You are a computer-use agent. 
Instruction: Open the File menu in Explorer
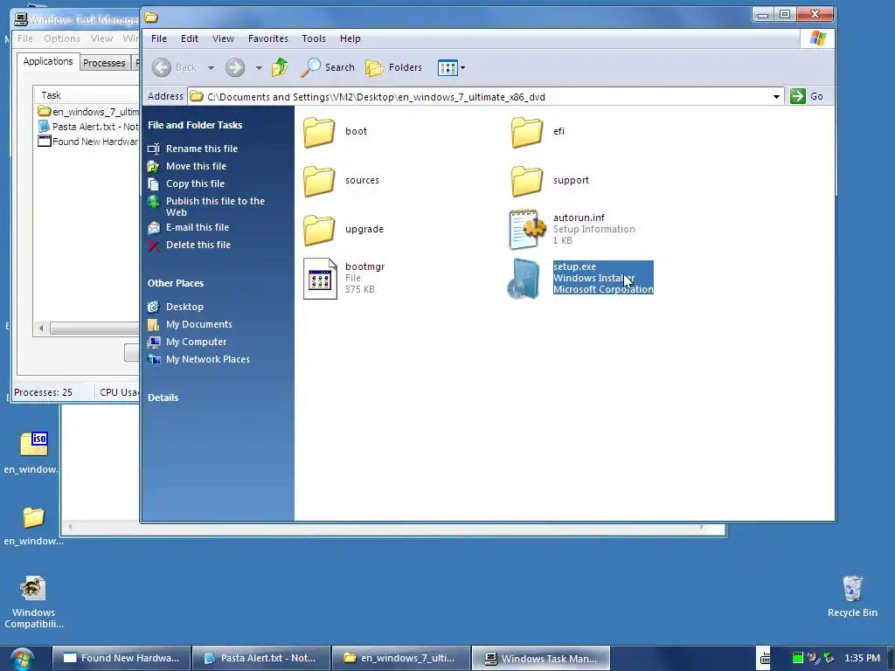pyautogui.click(x=159, y=38)
